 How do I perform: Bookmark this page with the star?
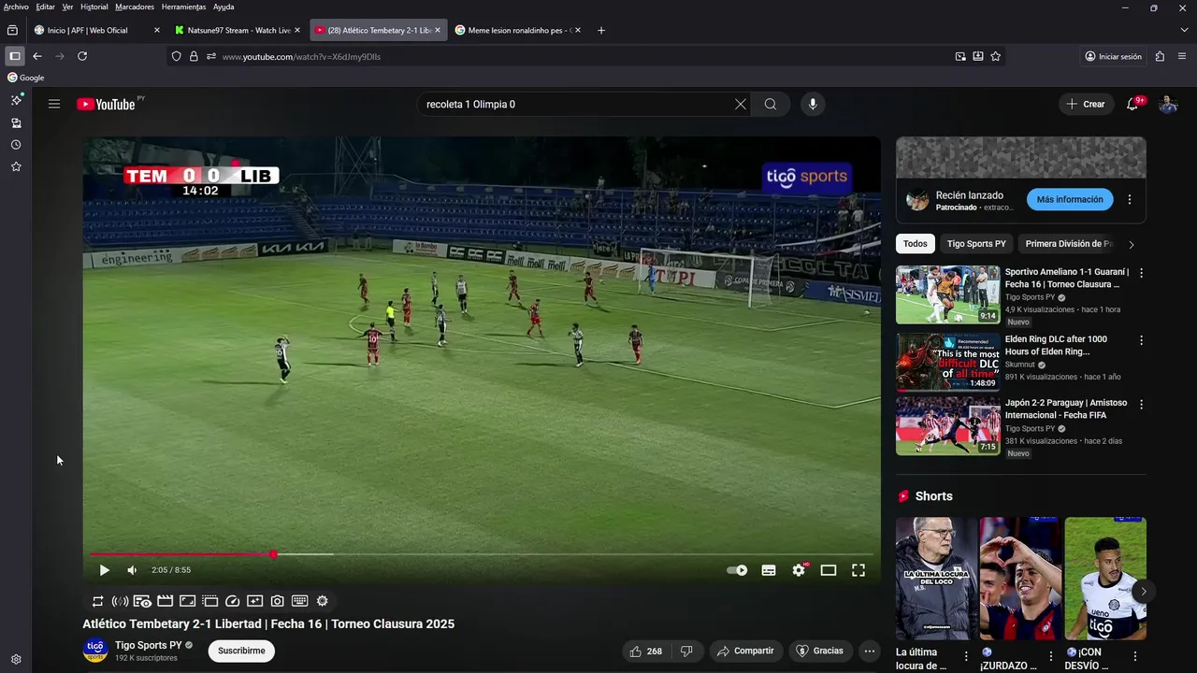996,56
